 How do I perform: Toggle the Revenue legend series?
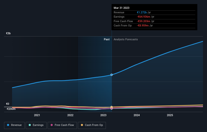click(x=14, y=125)
